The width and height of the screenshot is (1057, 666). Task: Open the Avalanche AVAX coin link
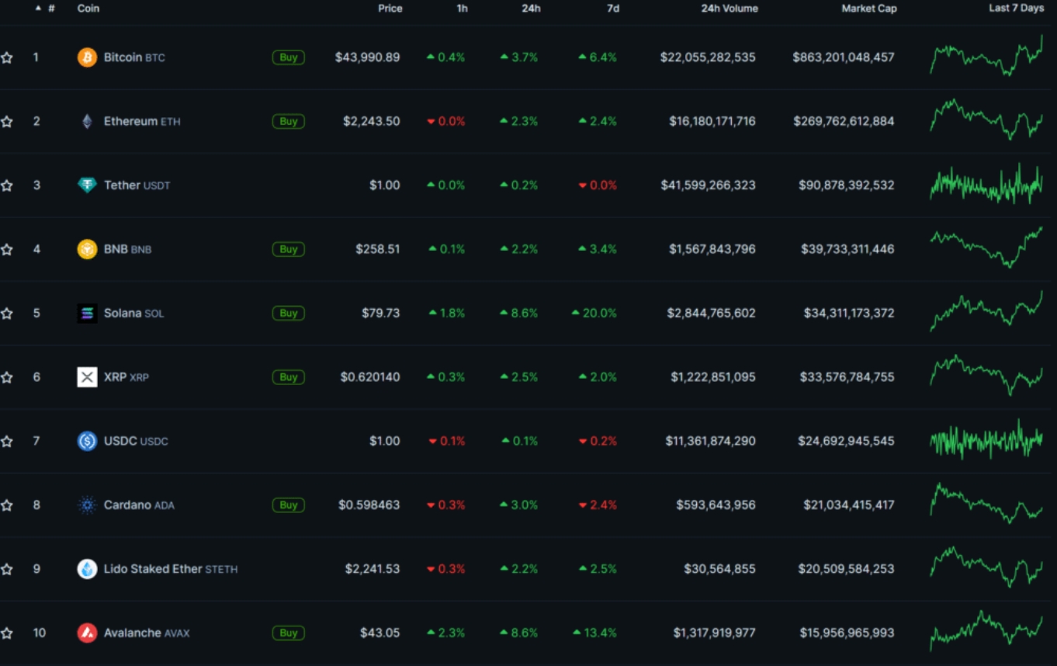tap(147, 633)
